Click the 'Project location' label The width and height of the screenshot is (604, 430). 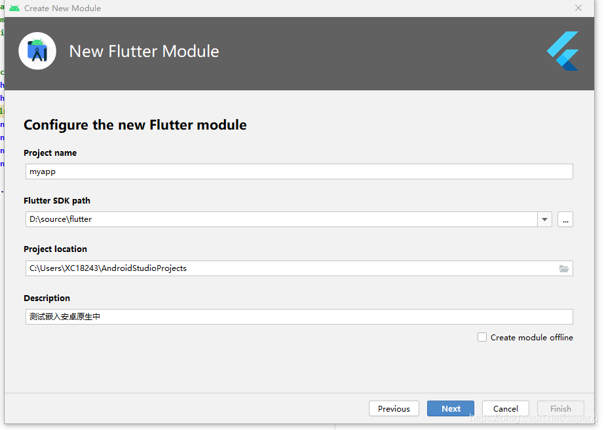click(x=56, y=249)
